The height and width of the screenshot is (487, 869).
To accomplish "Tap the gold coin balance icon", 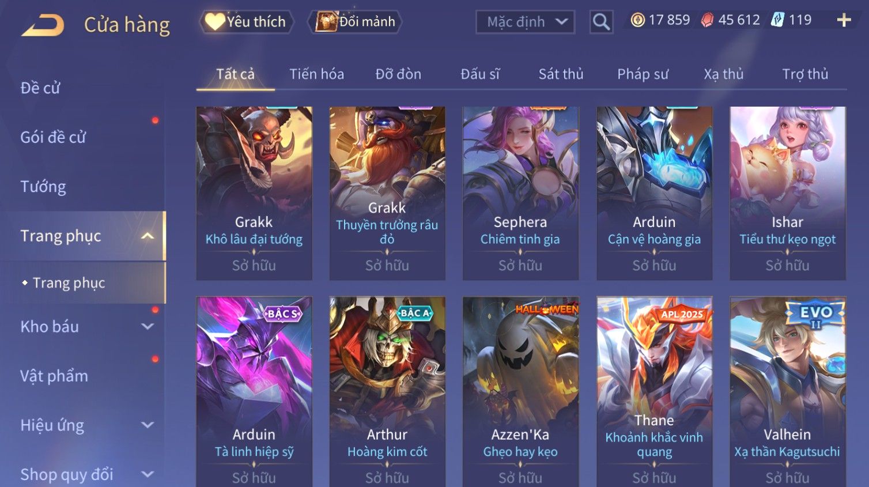I will (x=637, y=20).
